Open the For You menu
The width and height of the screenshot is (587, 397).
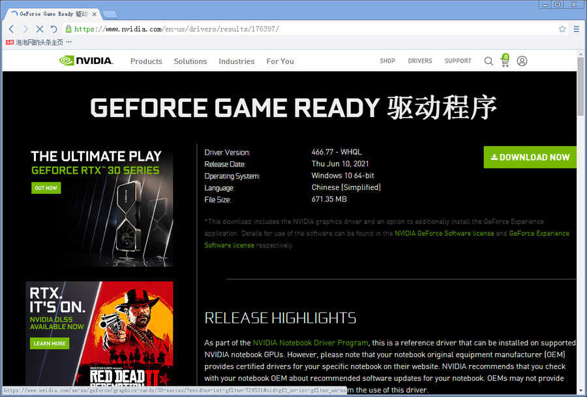click(280, 61)
